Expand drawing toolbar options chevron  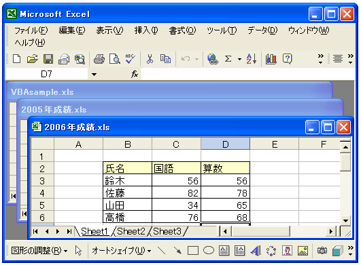click(350, 251)
